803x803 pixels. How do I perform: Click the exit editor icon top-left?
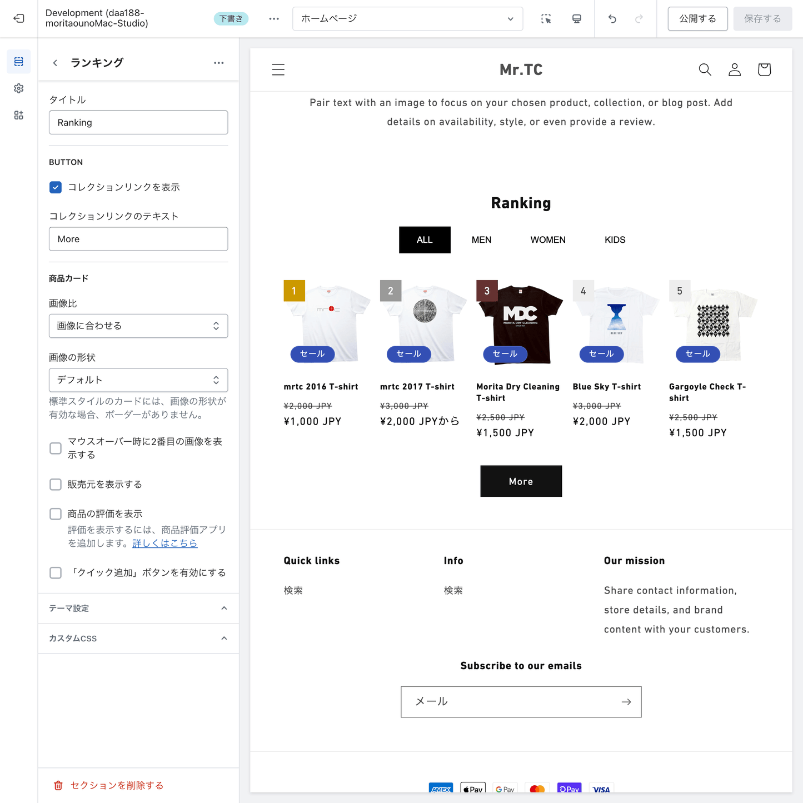18,18
